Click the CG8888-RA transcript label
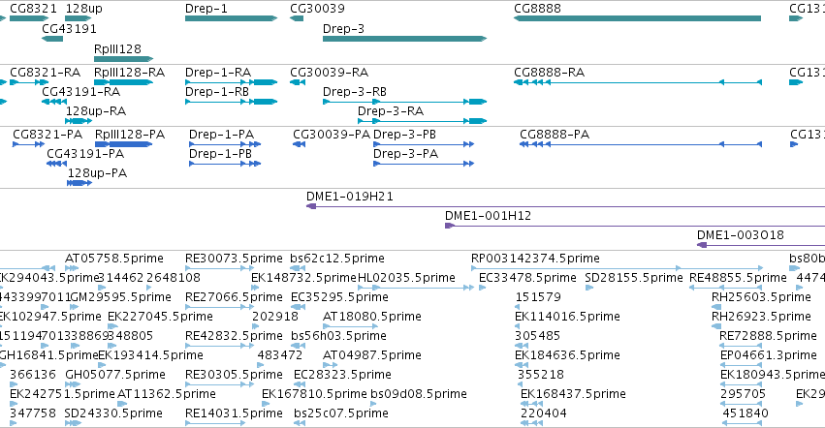Viewport: 825px width, 428px height. (550, 72)
